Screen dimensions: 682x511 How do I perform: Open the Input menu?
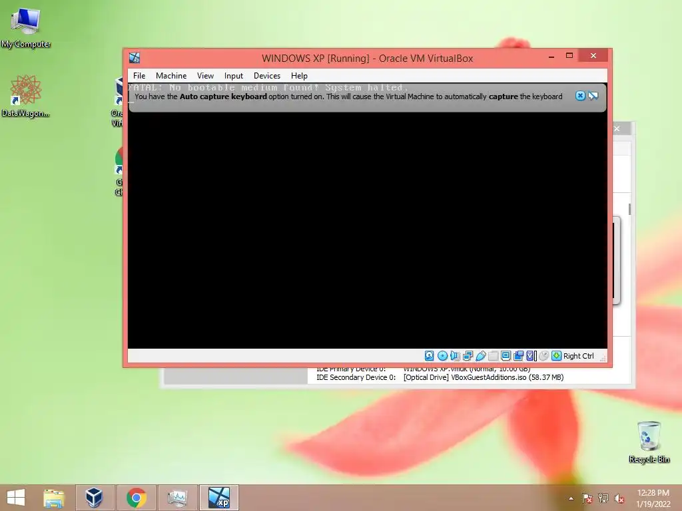point(234,76)
